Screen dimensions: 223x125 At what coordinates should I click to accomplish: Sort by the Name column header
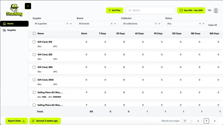40,33
